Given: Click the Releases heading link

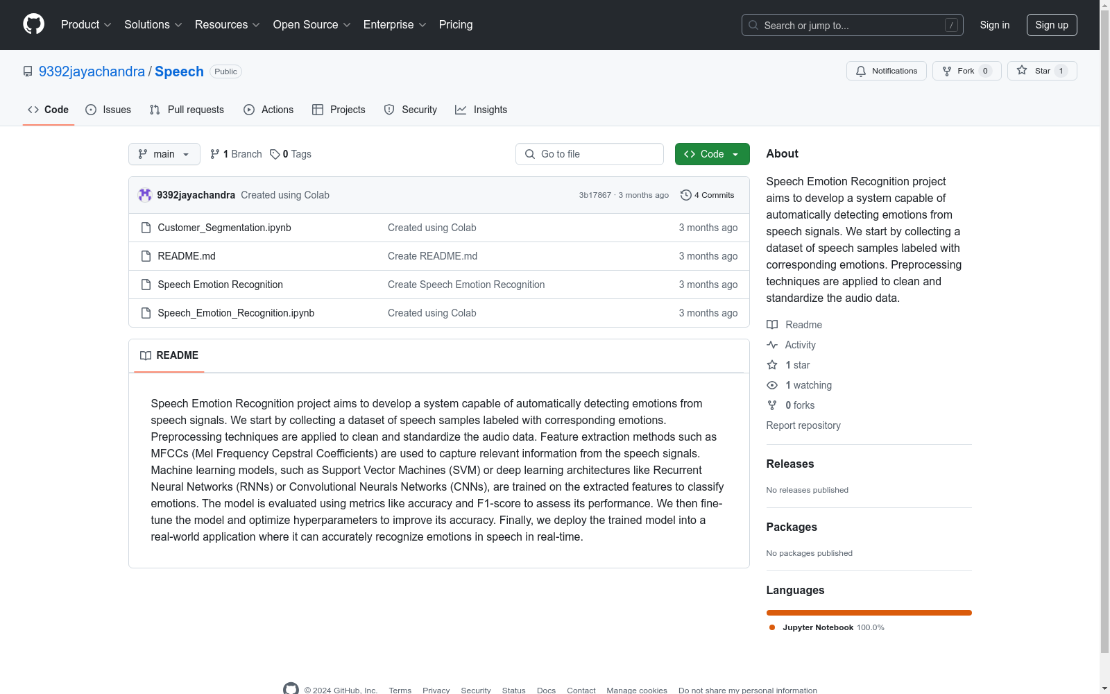Looking at the screenshot, I should (790, 464).
